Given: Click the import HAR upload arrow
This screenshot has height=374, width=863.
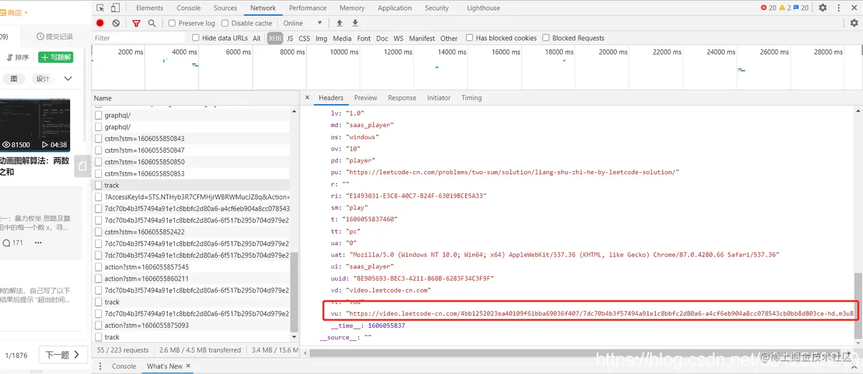Looking at the screenshot, I should (x=340, y=23).
